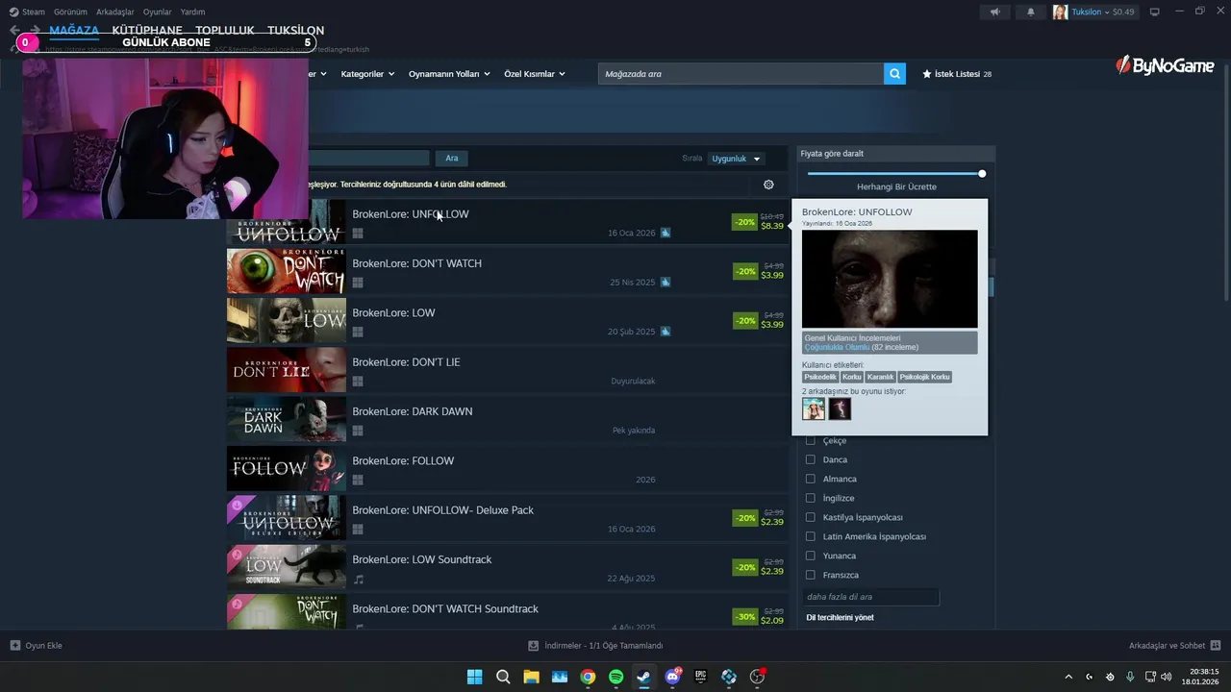Click the Arkadaşlar ve Sohbet icon
The height and width of the screenshot is (692, 1231).
click(1216, 646)
